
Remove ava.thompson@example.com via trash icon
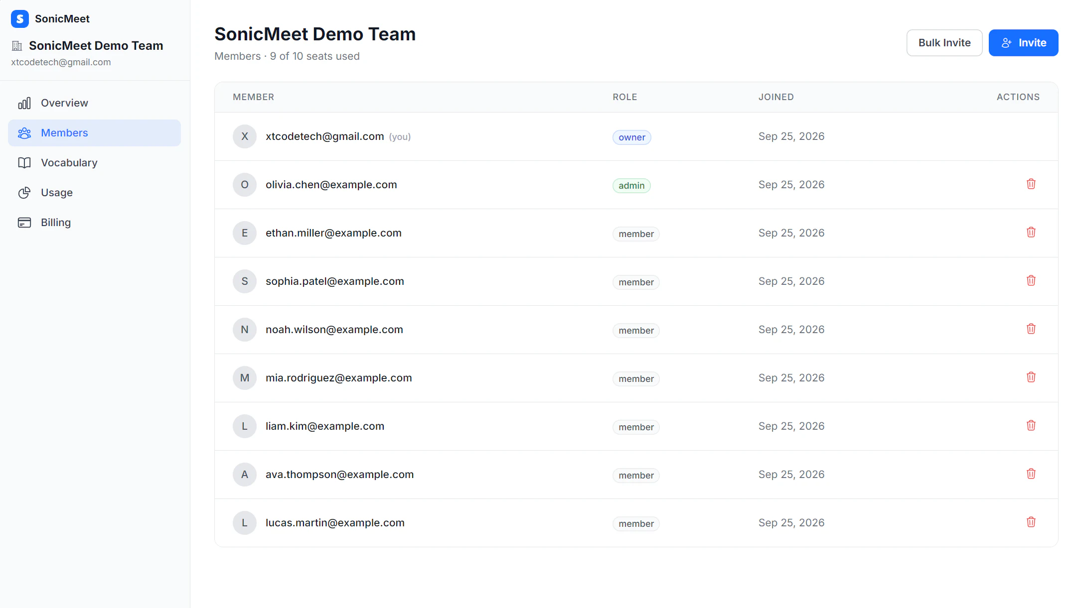[1031, 474]
